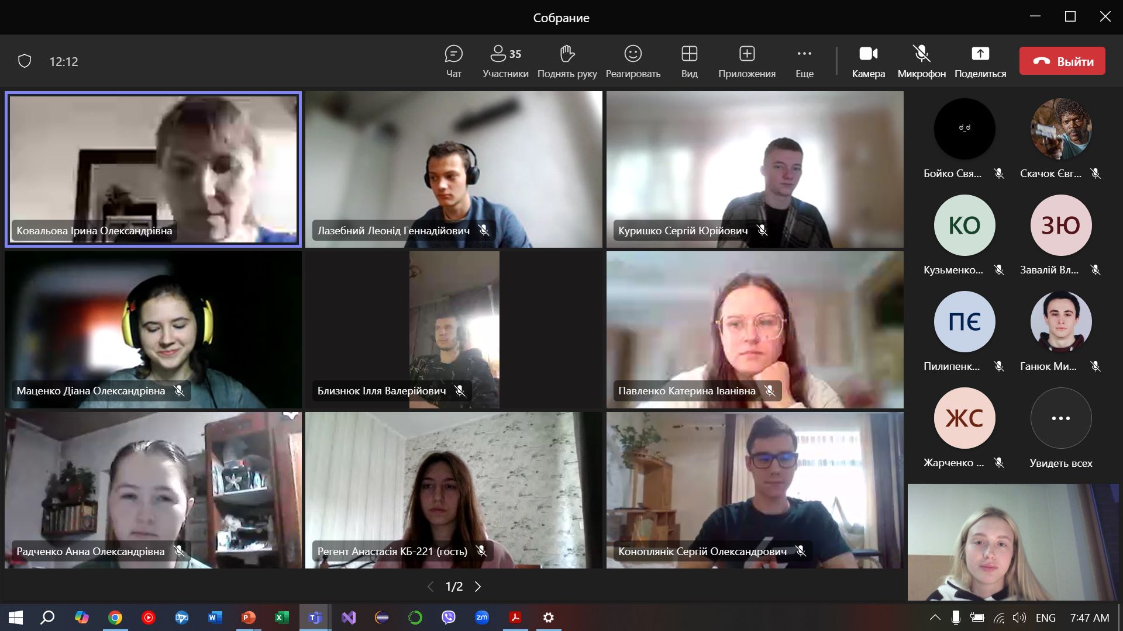Open the Вид view layout dropdown
The height and width of the screenshot is (631, 1123).
689,61
